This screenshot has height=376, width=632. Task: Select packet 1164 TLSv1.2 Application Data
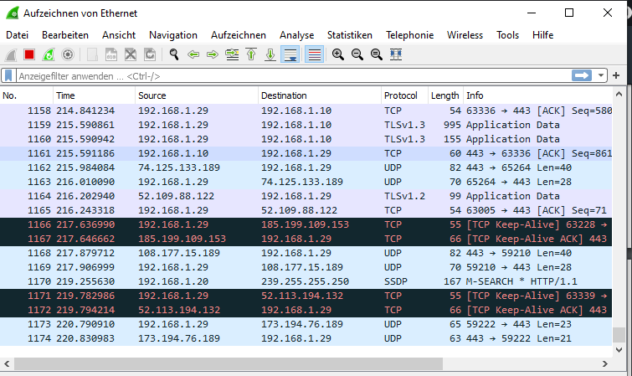click(x=306, y=196)
